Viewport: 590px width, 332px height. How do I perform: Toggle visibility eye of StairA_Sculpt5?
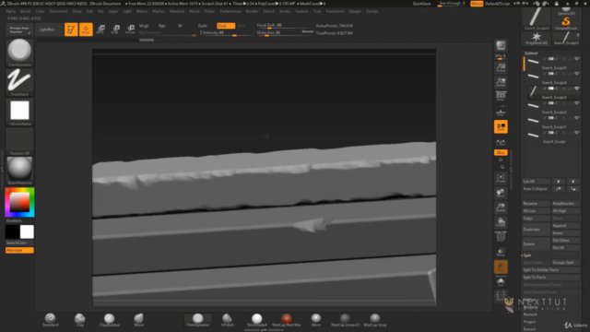click(577, 59)
